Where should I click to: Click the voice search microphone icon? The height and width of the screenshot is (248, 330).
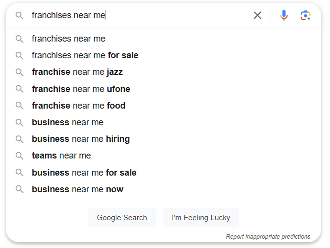(x=284, y=15)
